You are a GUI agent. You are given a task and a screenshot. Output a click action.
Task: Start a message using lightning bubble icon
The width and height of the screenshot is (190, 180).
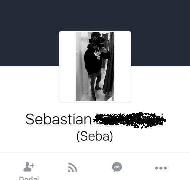[117, 167]
